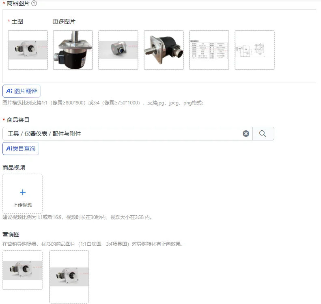Click the 营销图 section heading
The height and width of the screenshot is (304, 321).
11,234
